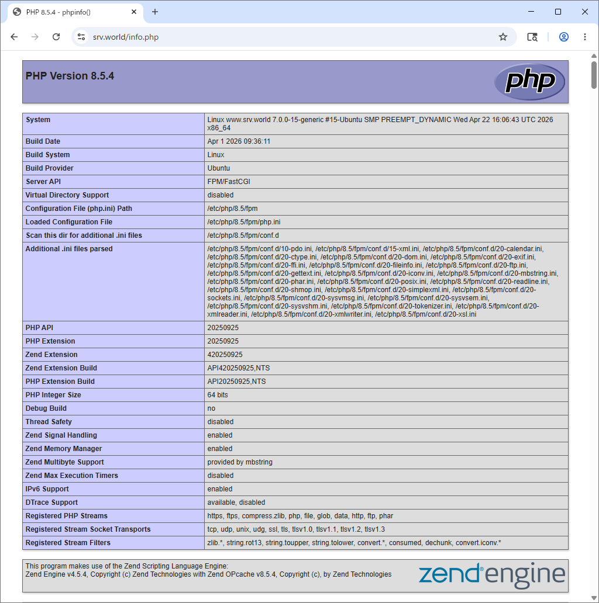Screen dimensions: 599x603
Task: Click the Registered PHP Streams label
Action: click(67, 516)
